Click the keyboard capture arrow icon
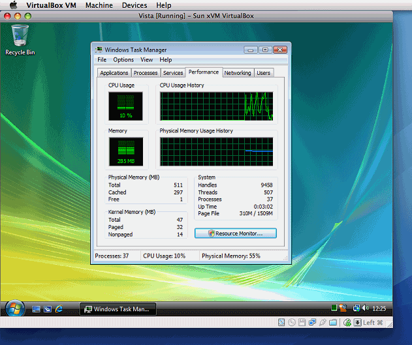The width and height of the screenshot is (412, 345). tap(358, 322)
